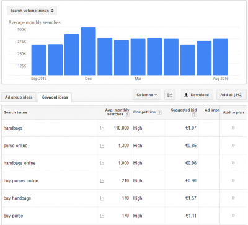Open the Columns dropdown menu

147,95
